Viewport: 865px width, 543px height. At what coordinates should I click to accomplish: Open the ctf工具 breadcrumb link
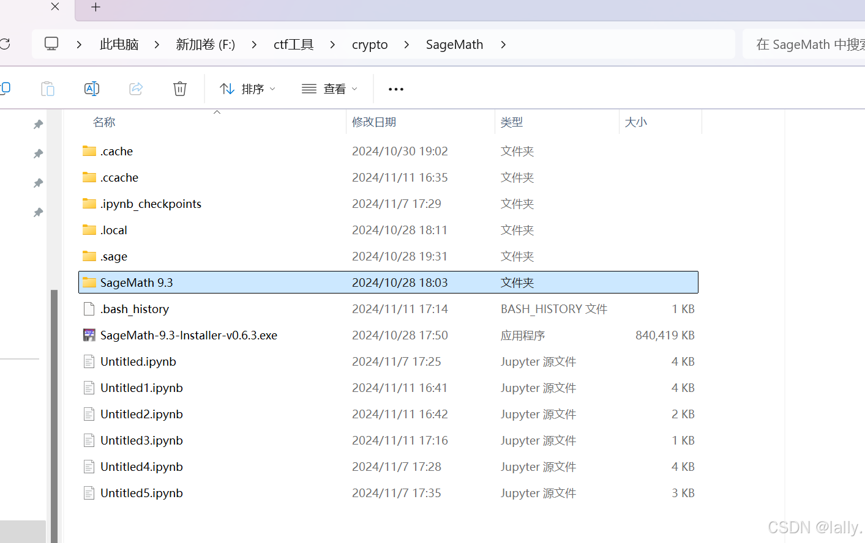[x=293, y=43]
